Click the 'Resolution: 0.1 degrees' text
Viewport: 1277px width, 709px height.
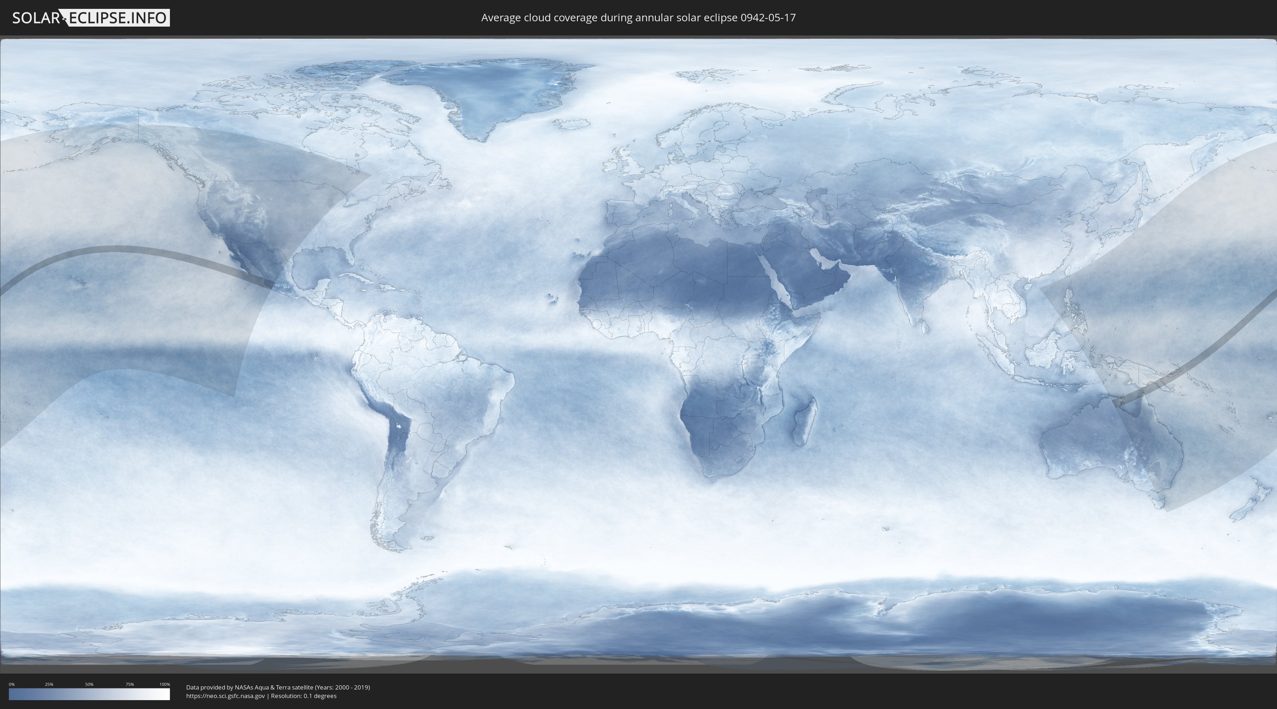click(x=303, y=696)
